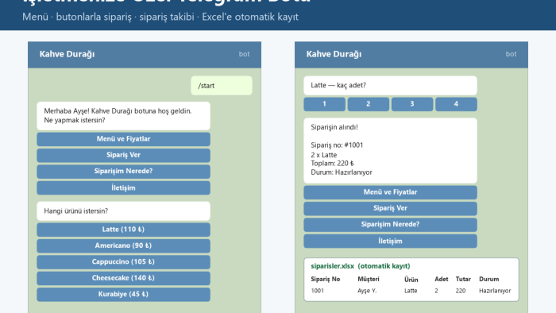Pick Latte (110 ₺) product button
556x313 pixels.
pos(123,230)
